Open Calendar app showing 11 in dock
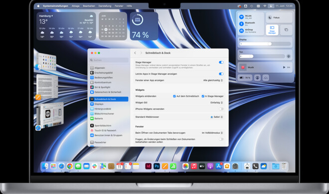329x194 pixels. point(120,166)
